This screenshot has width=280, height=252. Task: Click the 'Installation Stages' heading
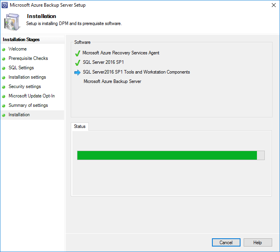[21, 40]
